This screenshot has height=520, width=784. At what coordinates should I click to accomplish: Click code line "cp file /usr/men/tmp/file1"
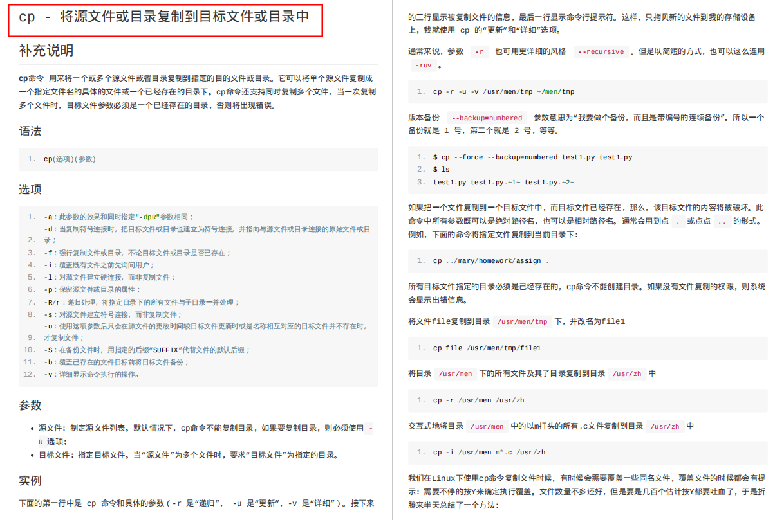(487, 348)
